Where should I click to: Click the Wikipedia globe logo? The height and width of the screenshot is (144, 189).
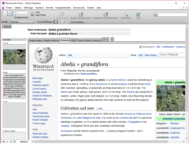pos(43,55)
